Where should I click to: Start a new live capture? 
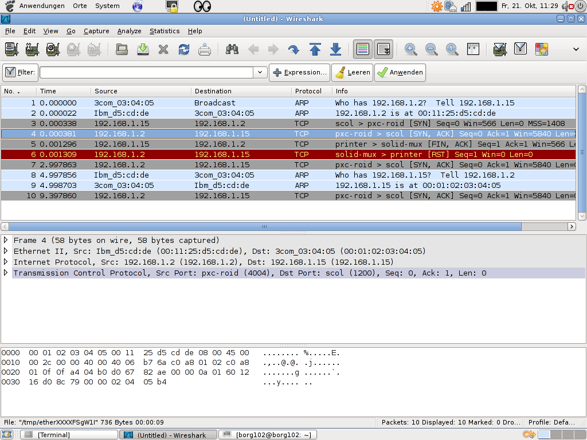53,49
